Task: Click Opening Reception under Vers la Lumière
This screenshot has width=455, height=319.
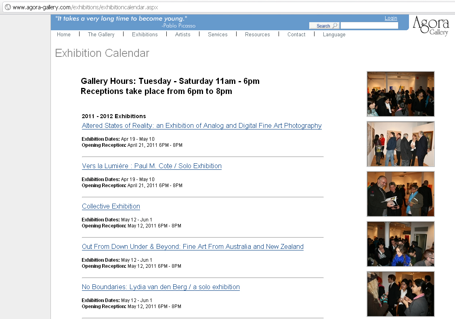Action: [132, 186]
